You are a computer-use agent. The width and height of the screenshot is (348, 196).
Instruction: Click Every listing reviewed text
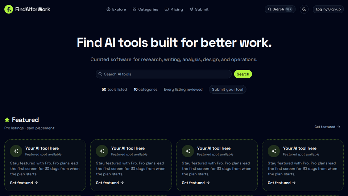pos(183,89)
